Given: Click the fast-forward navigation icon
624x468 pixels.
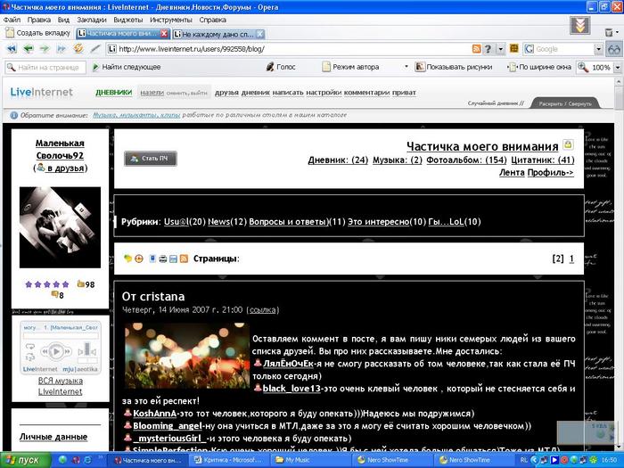Looking at the screenshot, I should pos(61,49).
